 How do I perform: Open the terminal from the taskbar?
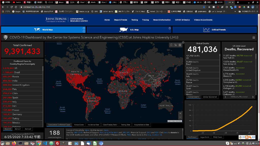click(20, 143)
